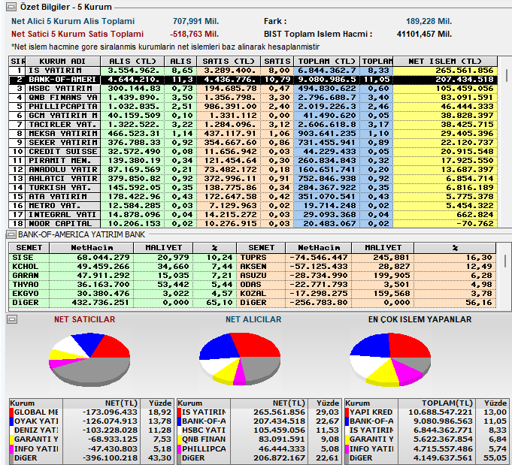Collapse the pie charts section

click(x=12, y=319)
